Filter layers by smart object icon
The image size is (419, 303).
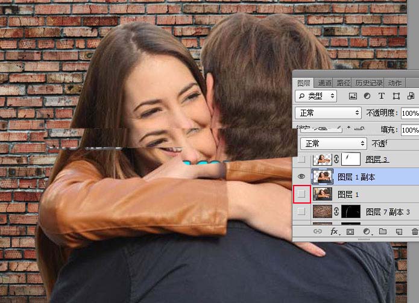(x=411, y=96)
